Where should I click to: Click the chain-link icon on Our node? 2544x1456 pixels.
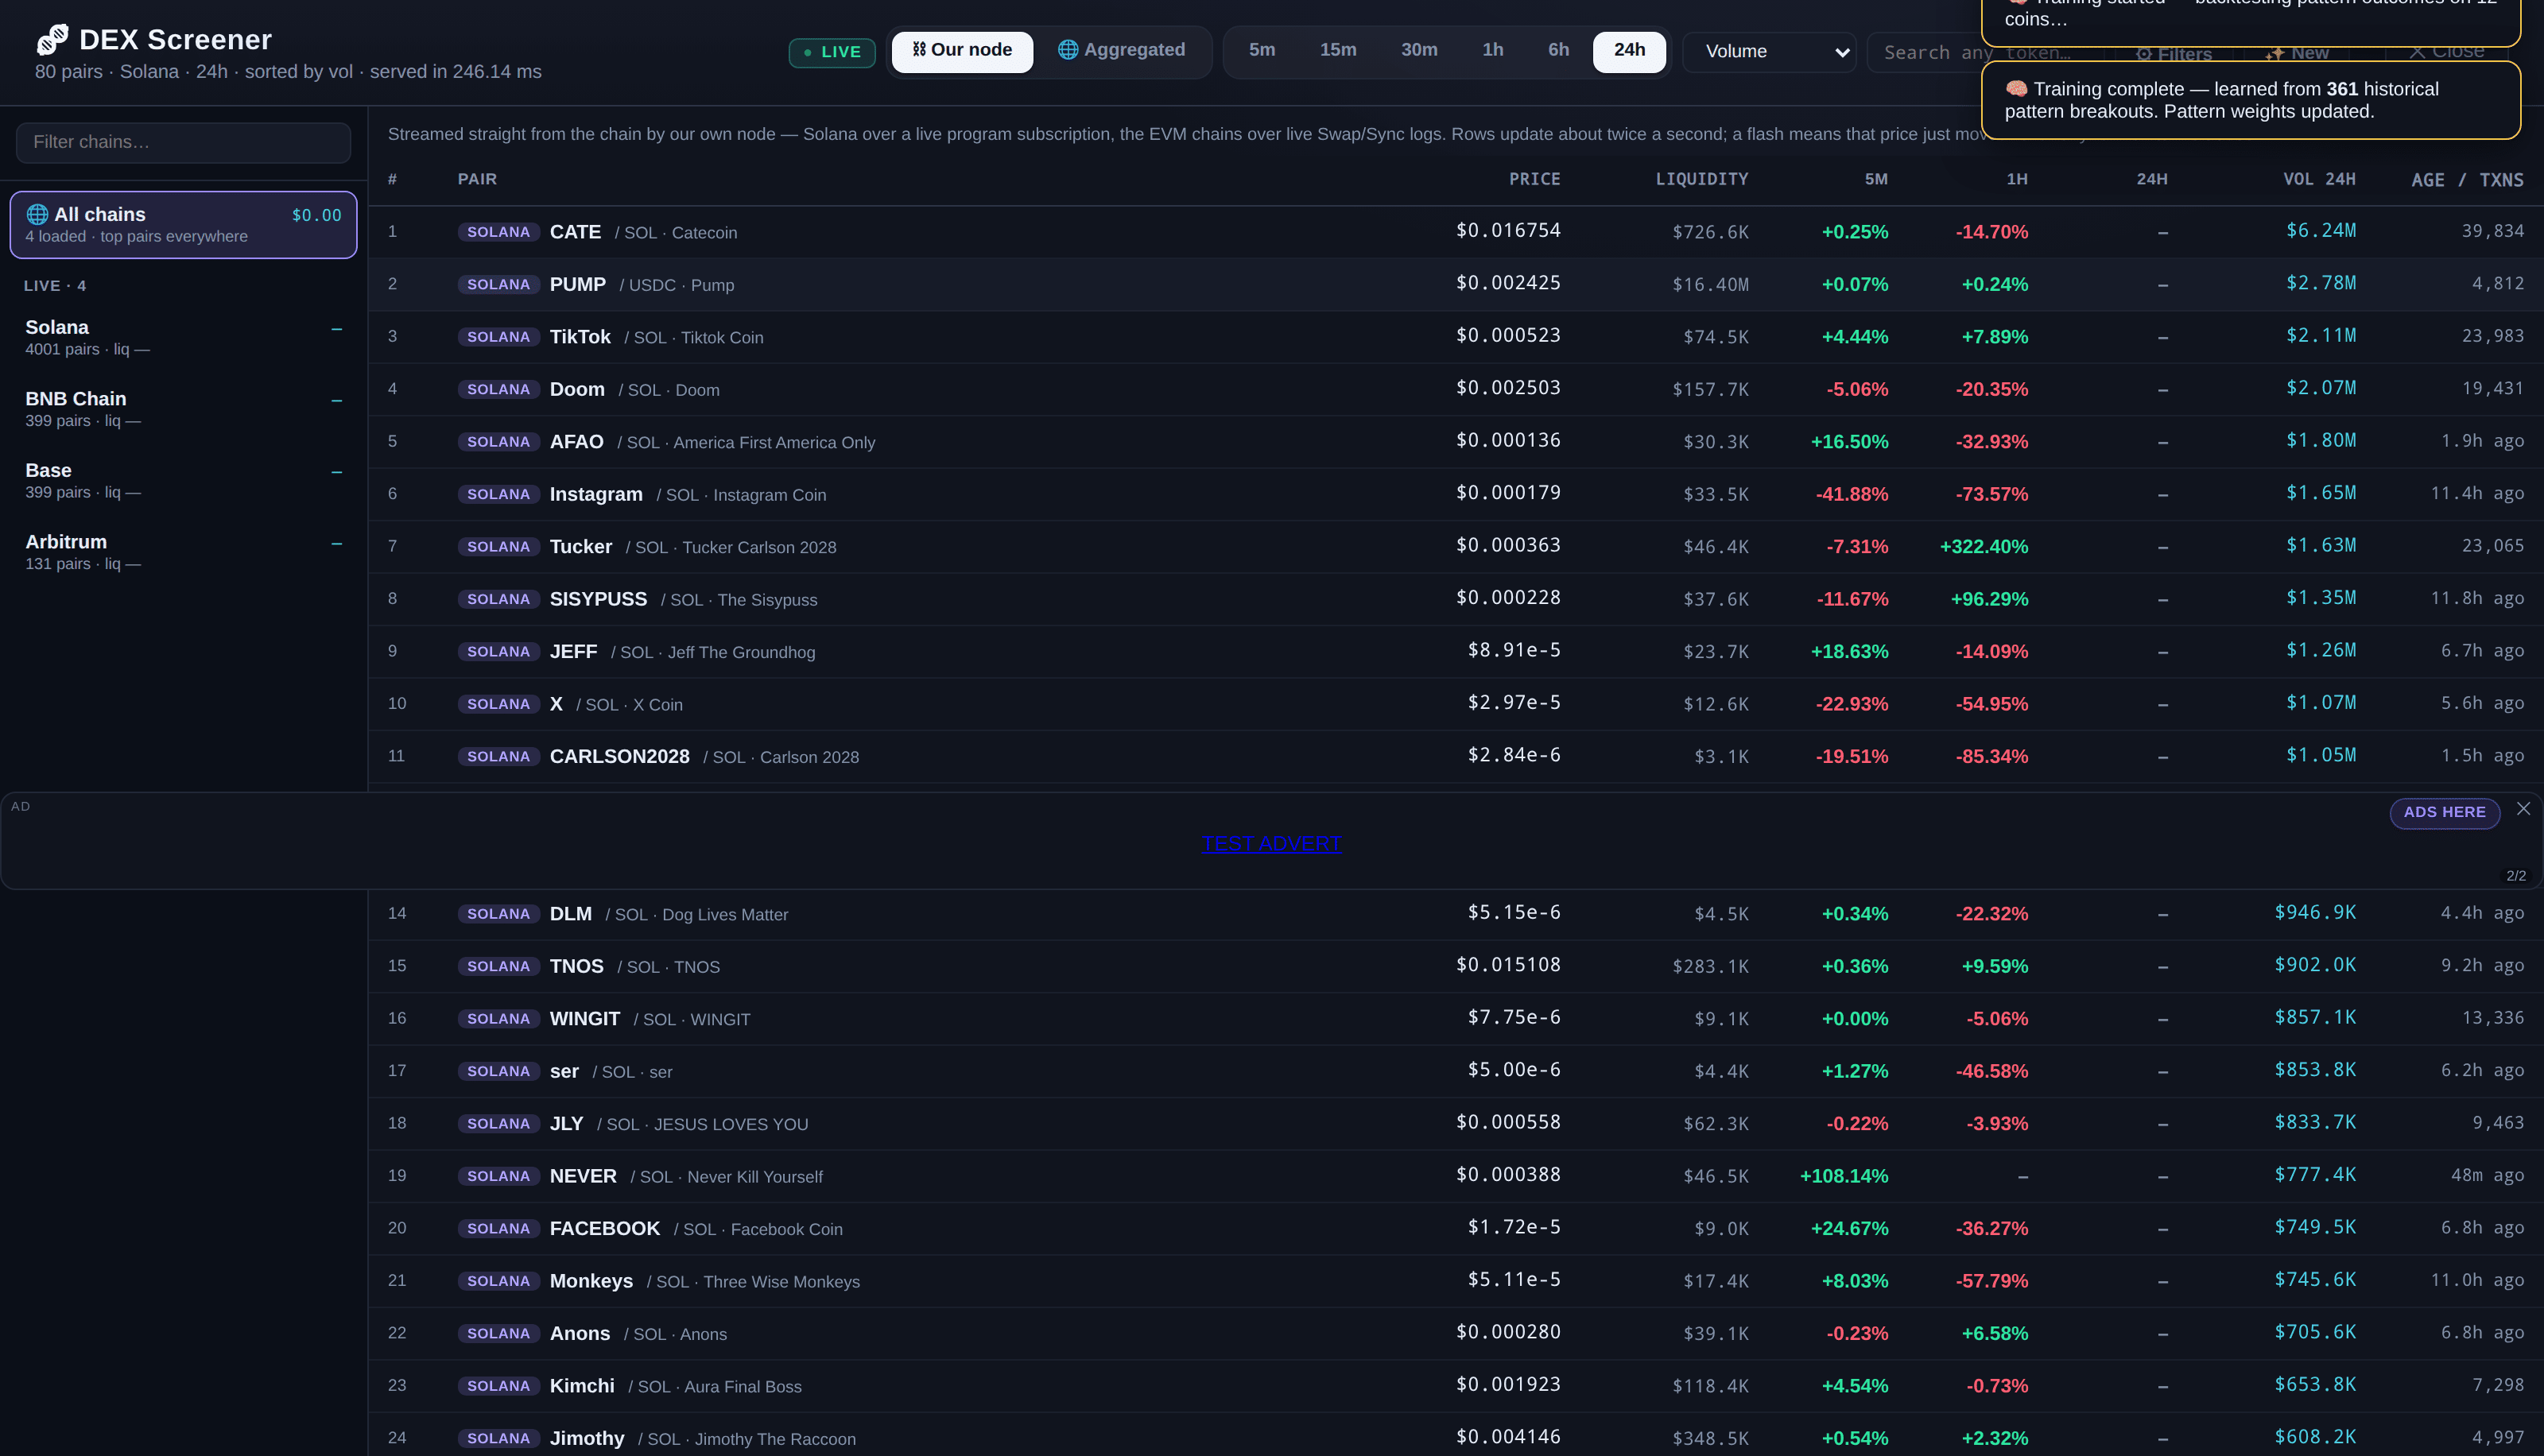coord(919,49)
